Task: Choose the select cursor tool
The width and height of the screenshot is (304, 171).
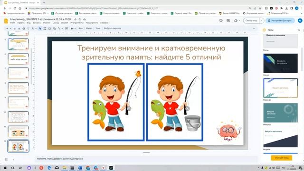Action: point(40,28)
